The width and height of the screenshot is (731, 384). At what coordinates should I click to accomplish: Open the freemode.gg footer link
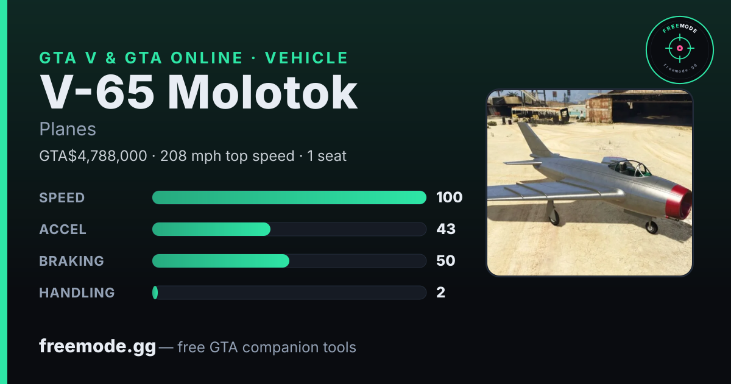pyautogui.click(x=97, y=347)
